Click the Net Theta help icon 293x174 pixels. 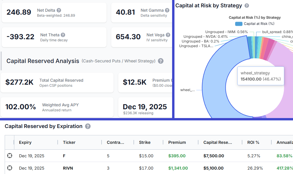point(63,35)
